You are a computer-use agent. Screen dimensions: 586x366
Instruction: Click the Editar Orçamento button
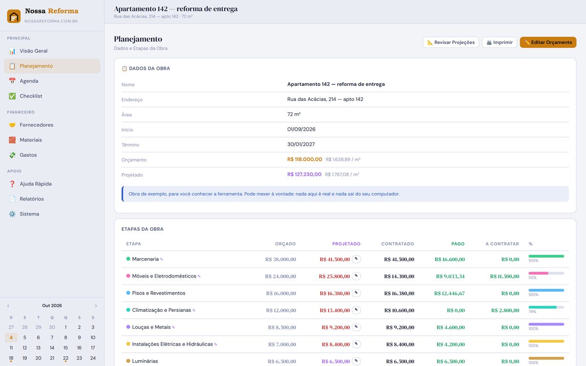coord(548,42)
